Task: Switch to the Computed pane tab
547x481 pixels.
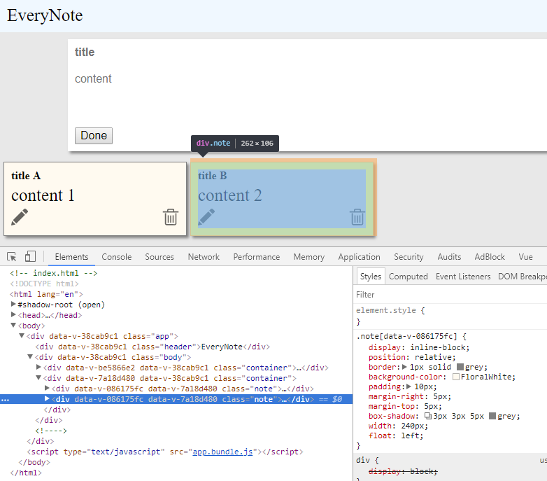Action: (x=409, y=277)
